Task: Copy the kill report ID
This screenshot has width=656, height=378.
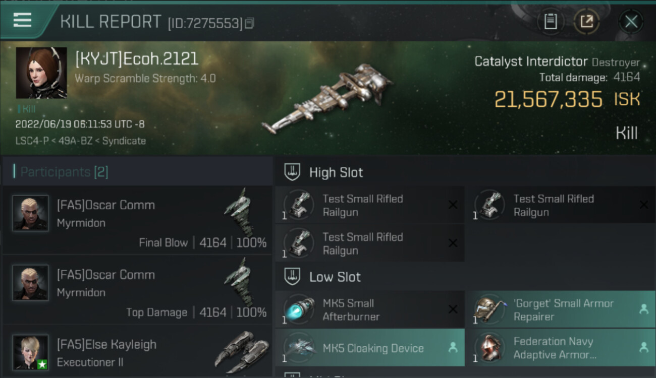Action: (x=250, y=23)
